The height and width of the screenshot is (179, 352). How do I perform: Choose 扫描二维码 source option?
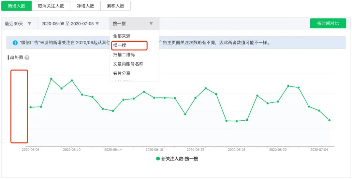pyautogui.click(x=124, y=55)
